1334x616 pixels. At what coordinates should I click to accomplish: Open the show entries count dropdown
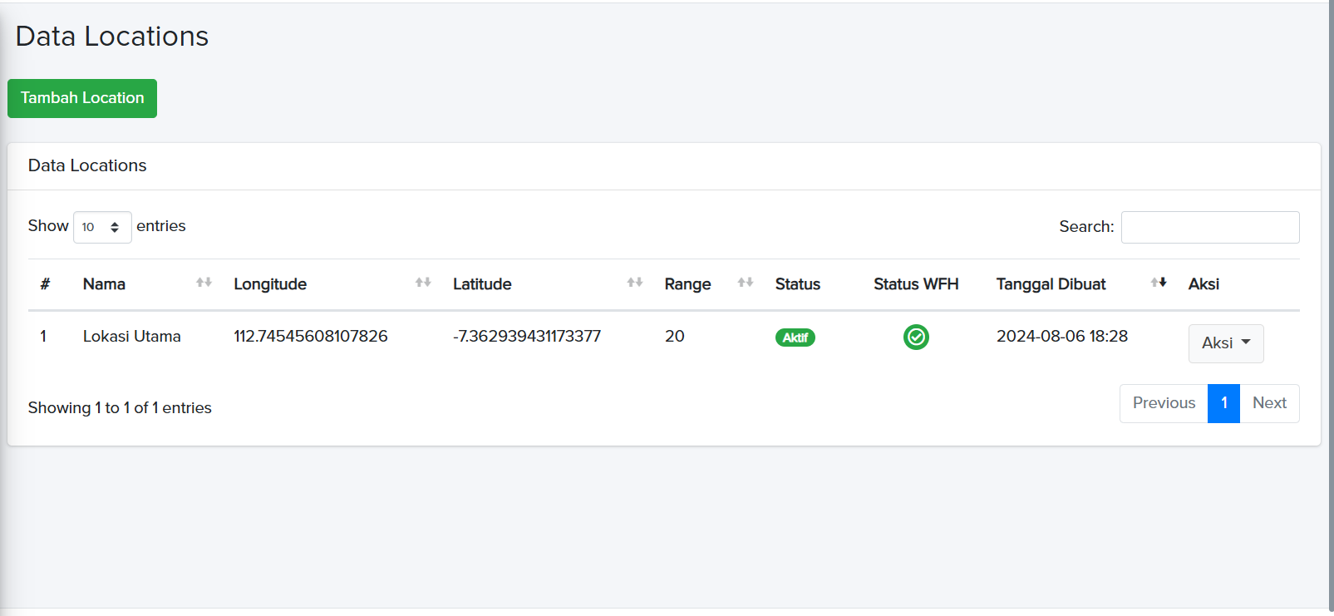coord(102,227)
